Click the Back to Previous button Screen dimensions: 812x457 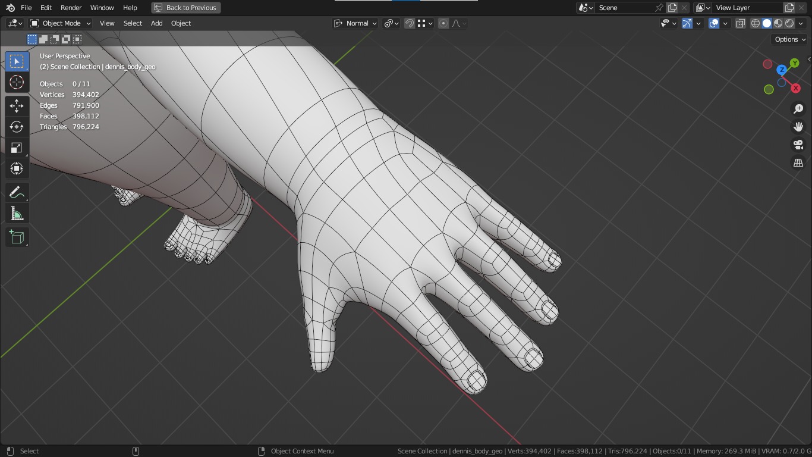(185, 8)
